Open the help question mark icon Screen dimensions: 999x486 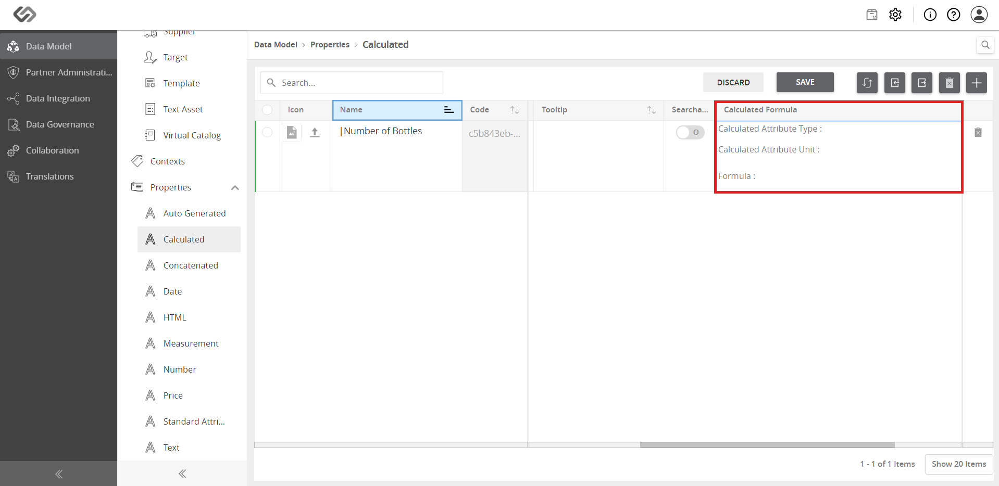coord(954,15)
